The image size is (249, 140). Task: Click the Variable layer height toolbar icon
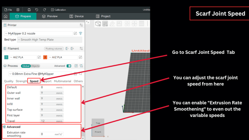[141, 24]
